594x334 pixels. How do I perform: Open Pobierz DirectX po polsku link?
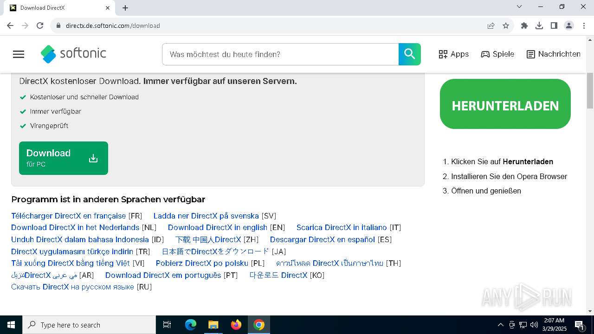point(202,263)
